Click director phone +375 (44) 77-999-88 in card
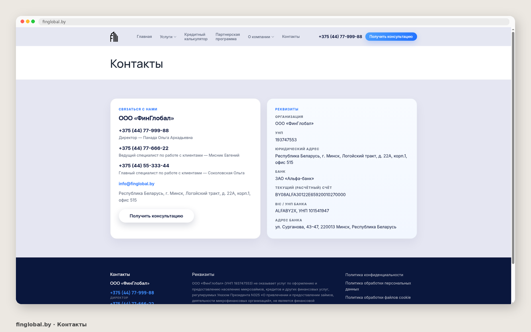 coord(144,130)
